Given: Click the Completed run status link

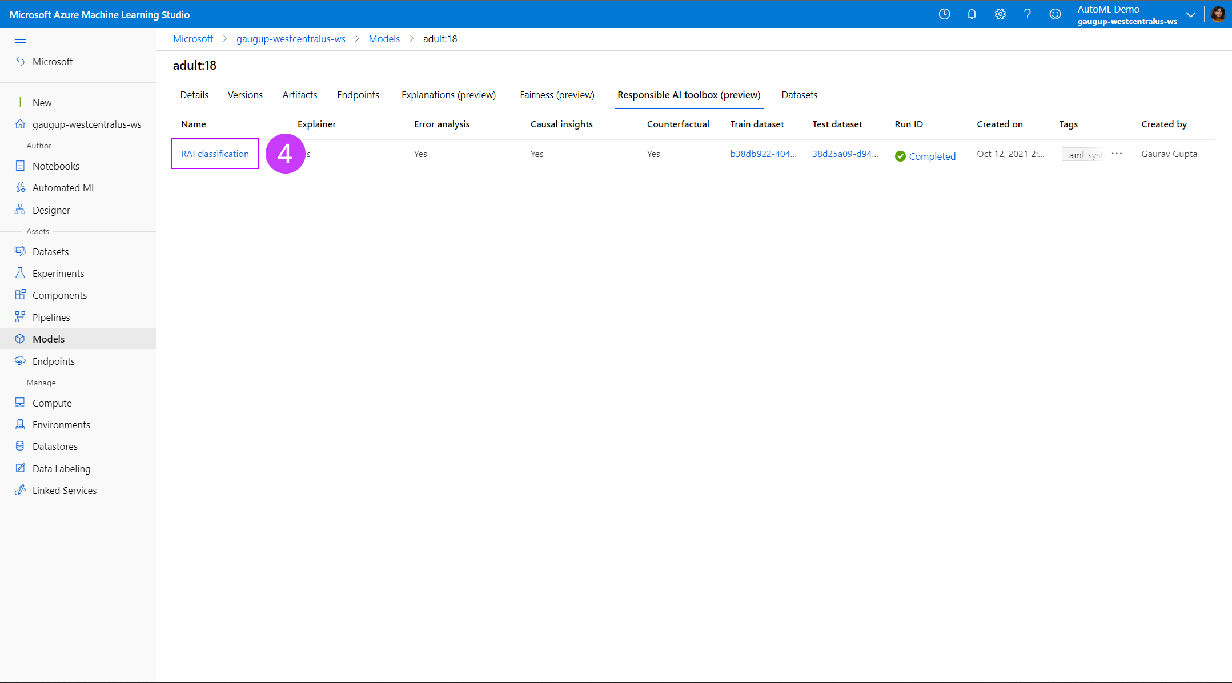Looking at the screenshot, I should tap(932, 156).
